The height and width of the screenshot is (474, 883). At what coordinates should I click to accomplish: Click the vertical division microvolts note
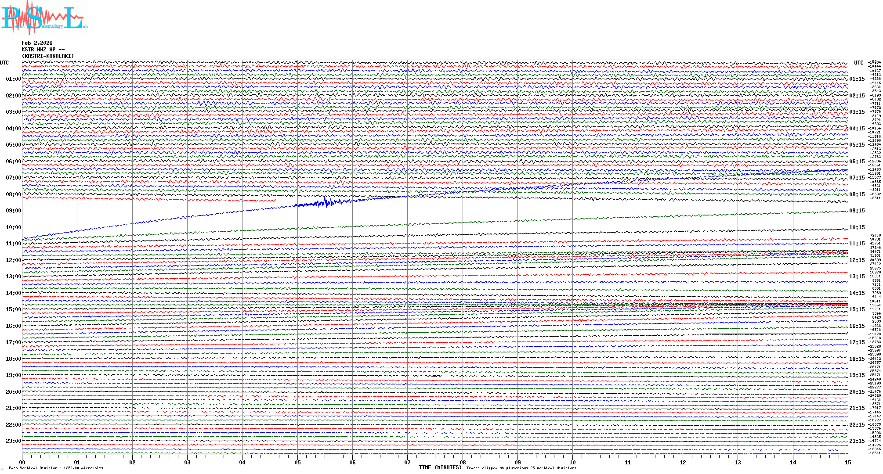(56, 468)
